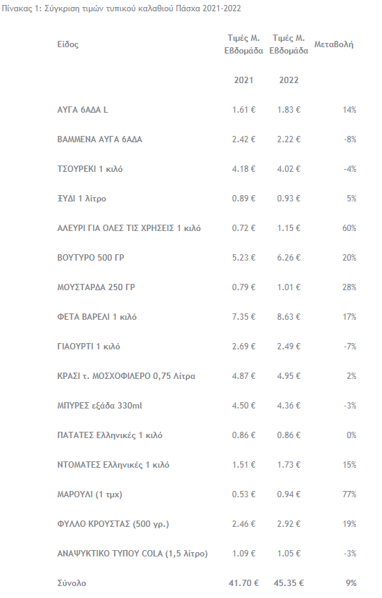Image resolution: width=382 pixels, height=598 pixels.
Task: Select the Σύνολο total row label
Action: [x=72, y=583]
